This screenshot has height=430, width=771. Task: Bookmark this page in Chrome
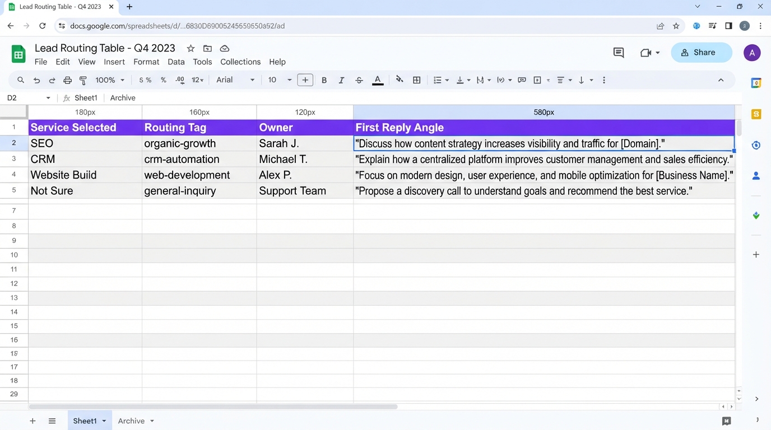click(x=676, y=26)
